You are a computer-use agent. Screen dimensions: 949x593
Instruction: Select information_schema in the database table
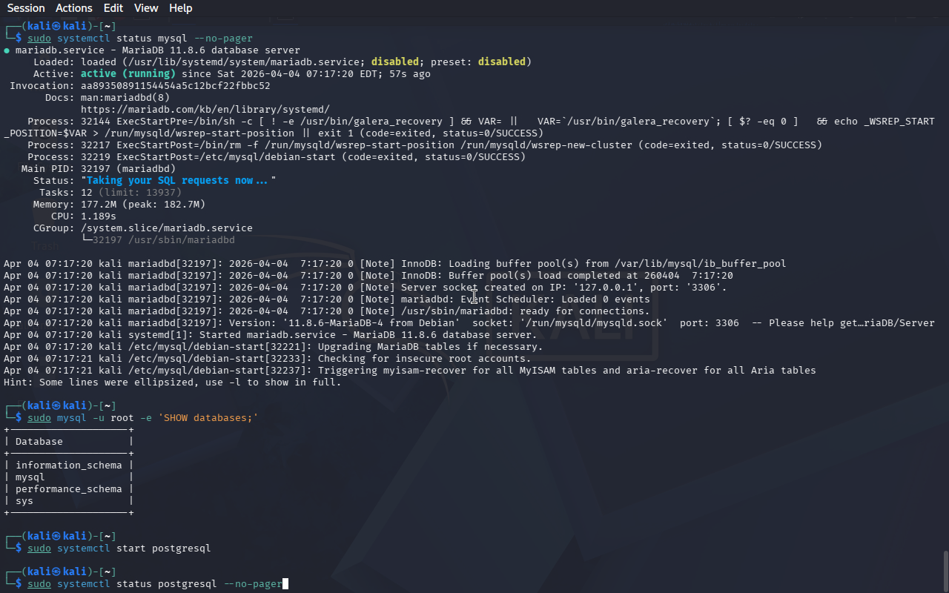point(68,466)
